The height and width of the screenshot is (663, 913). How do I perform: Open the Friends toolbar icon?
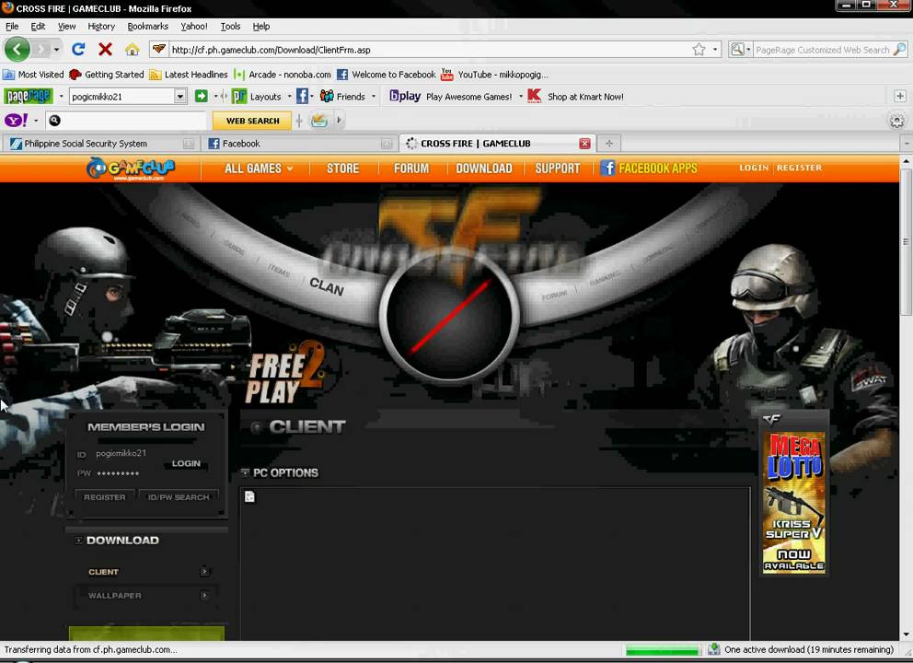[x=327, y=96]
